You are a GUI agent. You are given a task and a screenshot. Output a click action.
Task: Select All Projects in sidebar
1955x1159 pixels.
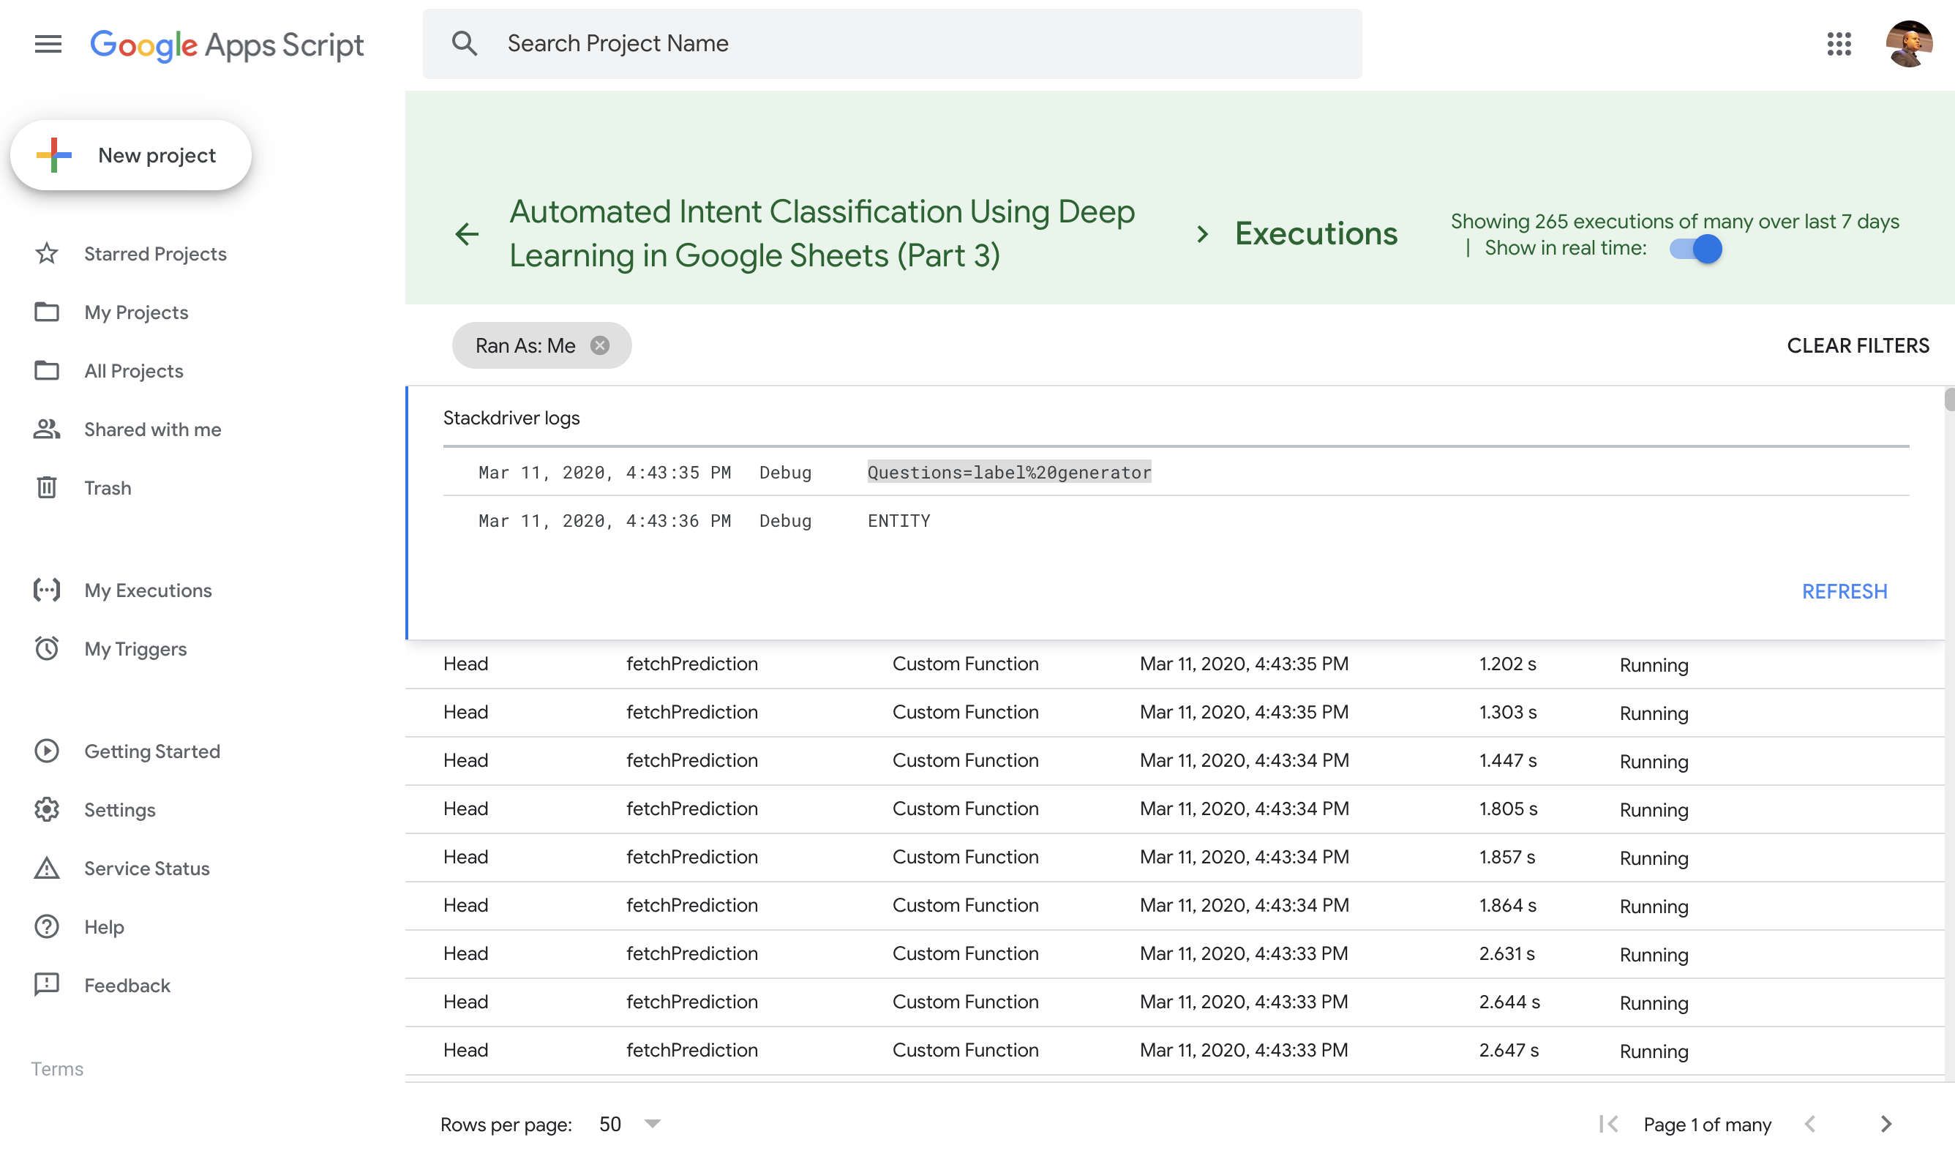pyautogui.click(x=133, y=371)
